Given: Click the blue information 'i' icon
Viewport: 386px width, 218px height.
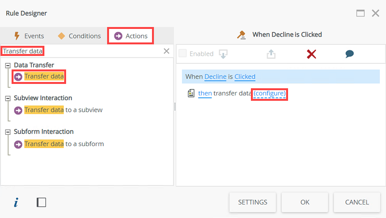Looking at the screenshot, I should [16, 203].
